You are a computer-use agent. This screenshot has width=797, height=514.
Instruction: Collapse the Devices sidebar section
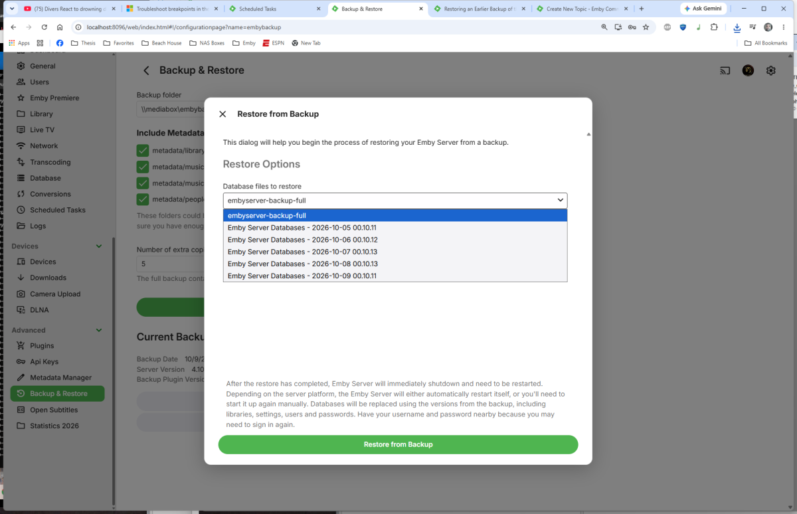point(99,246)
